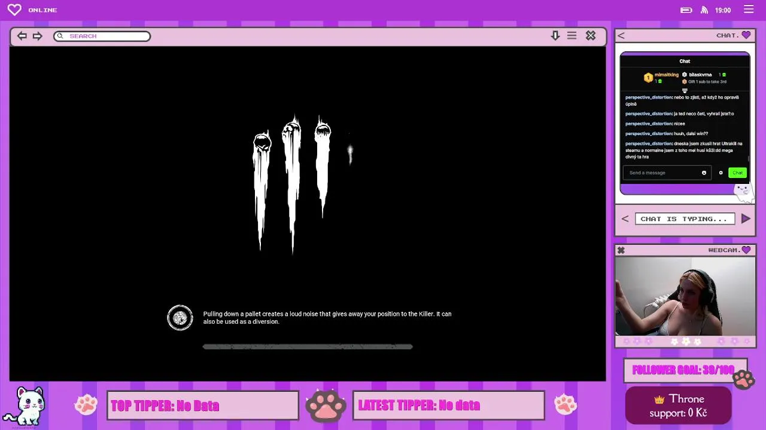This screenshot has width=766, height=430.
Task: Click the game loading progress bar
Action: click(x=308, y=346)
